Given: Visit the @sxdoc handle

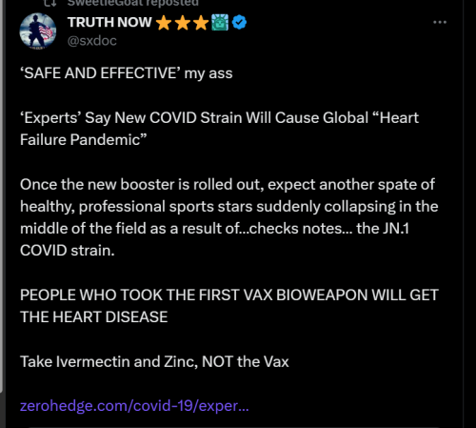Looking at the screenshot, I should tap(92, 41).
